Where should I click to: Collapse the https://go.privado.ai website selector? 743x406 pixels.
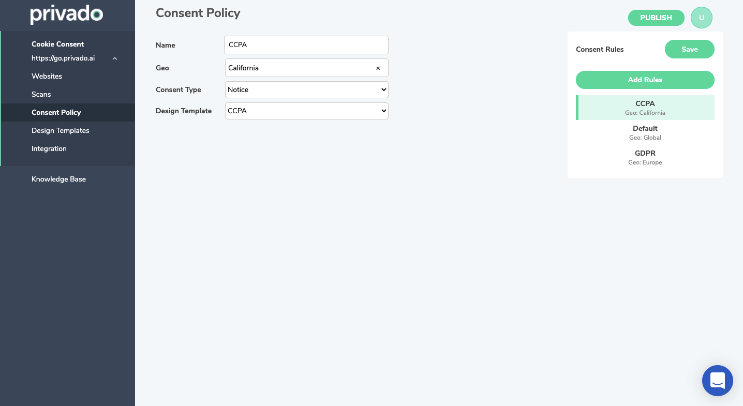pos(115,58)
